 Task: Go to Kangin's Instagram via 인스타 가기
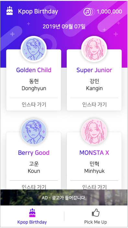94,104
